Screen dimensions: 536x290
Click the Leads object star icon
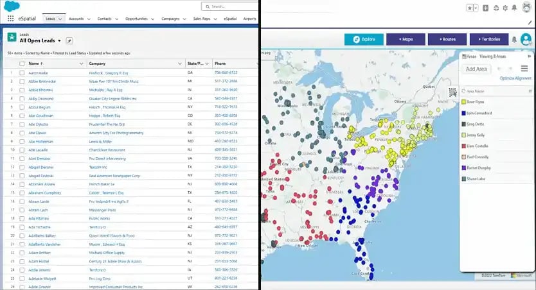(12, 37)
